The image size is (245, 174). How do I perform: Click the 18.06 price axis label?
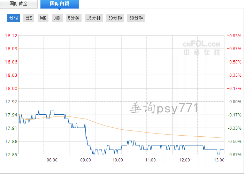(x=11, y=62)
